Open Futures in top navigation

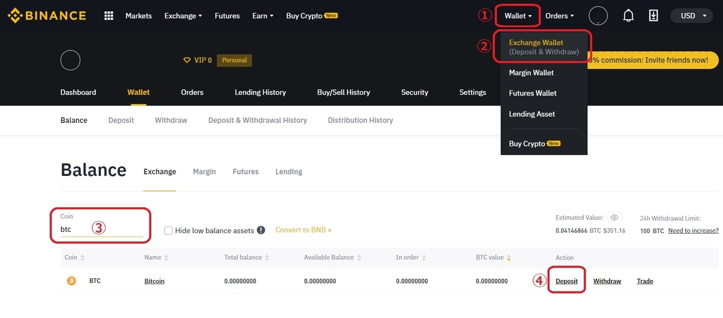pyautogui.click(x=227, y=16)
